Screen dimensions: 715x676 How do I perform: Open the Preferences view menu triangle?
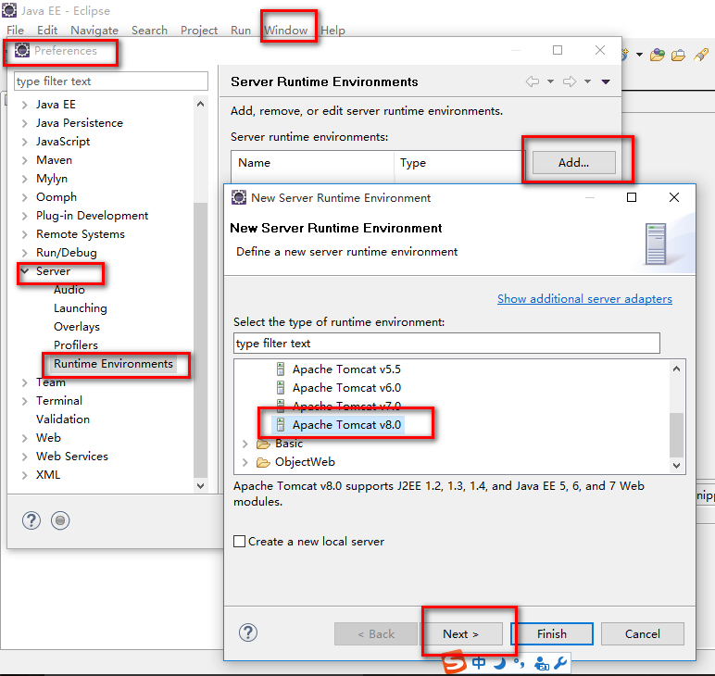(606, 82)
